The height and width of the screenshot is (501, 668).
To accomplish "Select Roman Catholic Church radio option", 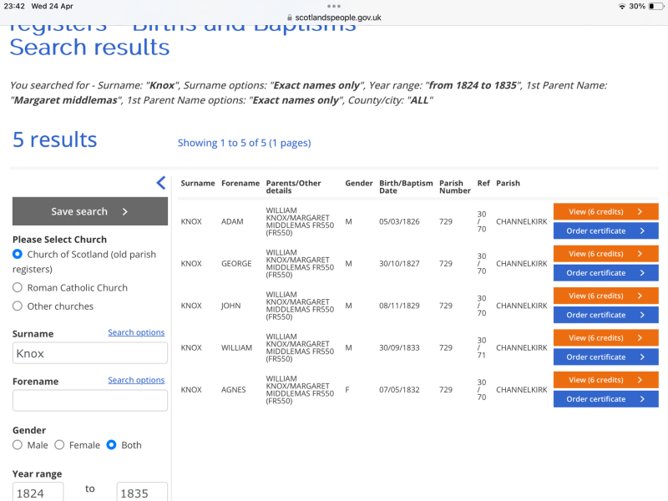I will click(18, 287).
